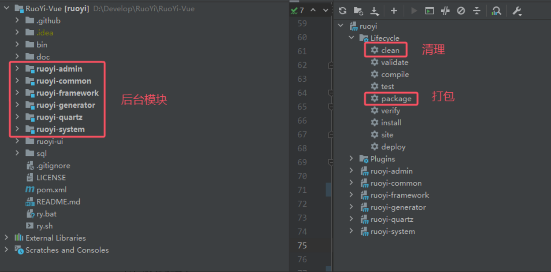Viewport: 551px width, 272px height.
Task: Click Reload All Maven Projects icon
Action: click(343, 11)
